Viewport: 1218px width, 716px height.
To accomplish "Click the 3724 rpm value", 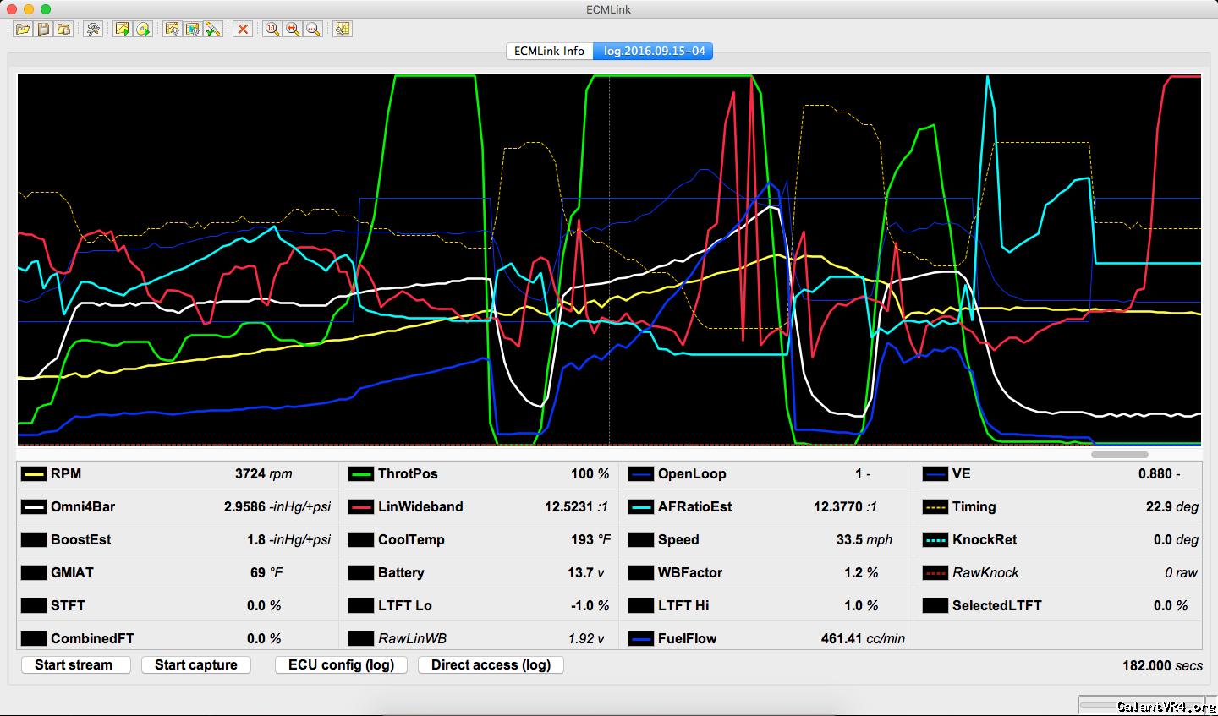I will [263, 474].
